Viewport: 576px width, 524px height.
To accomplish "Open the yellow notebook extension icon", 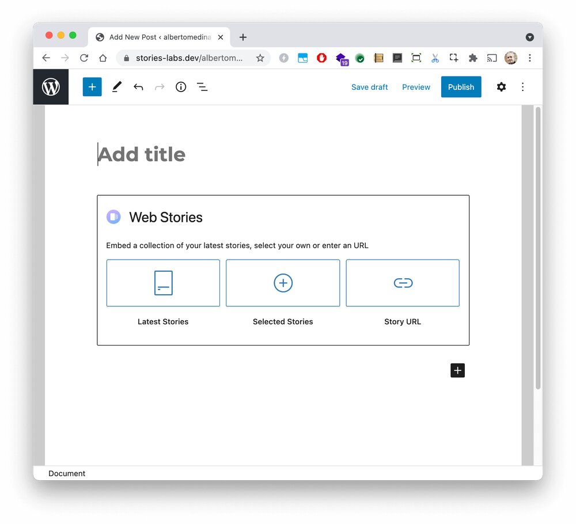I will coord(379,58).
